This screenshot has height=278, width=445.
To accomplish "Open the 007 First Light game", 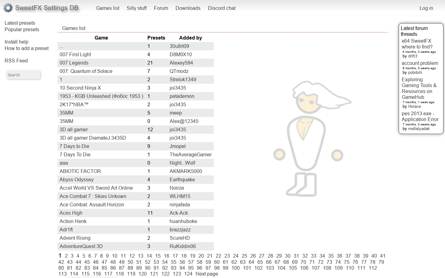I will click(x=75, y=54).
